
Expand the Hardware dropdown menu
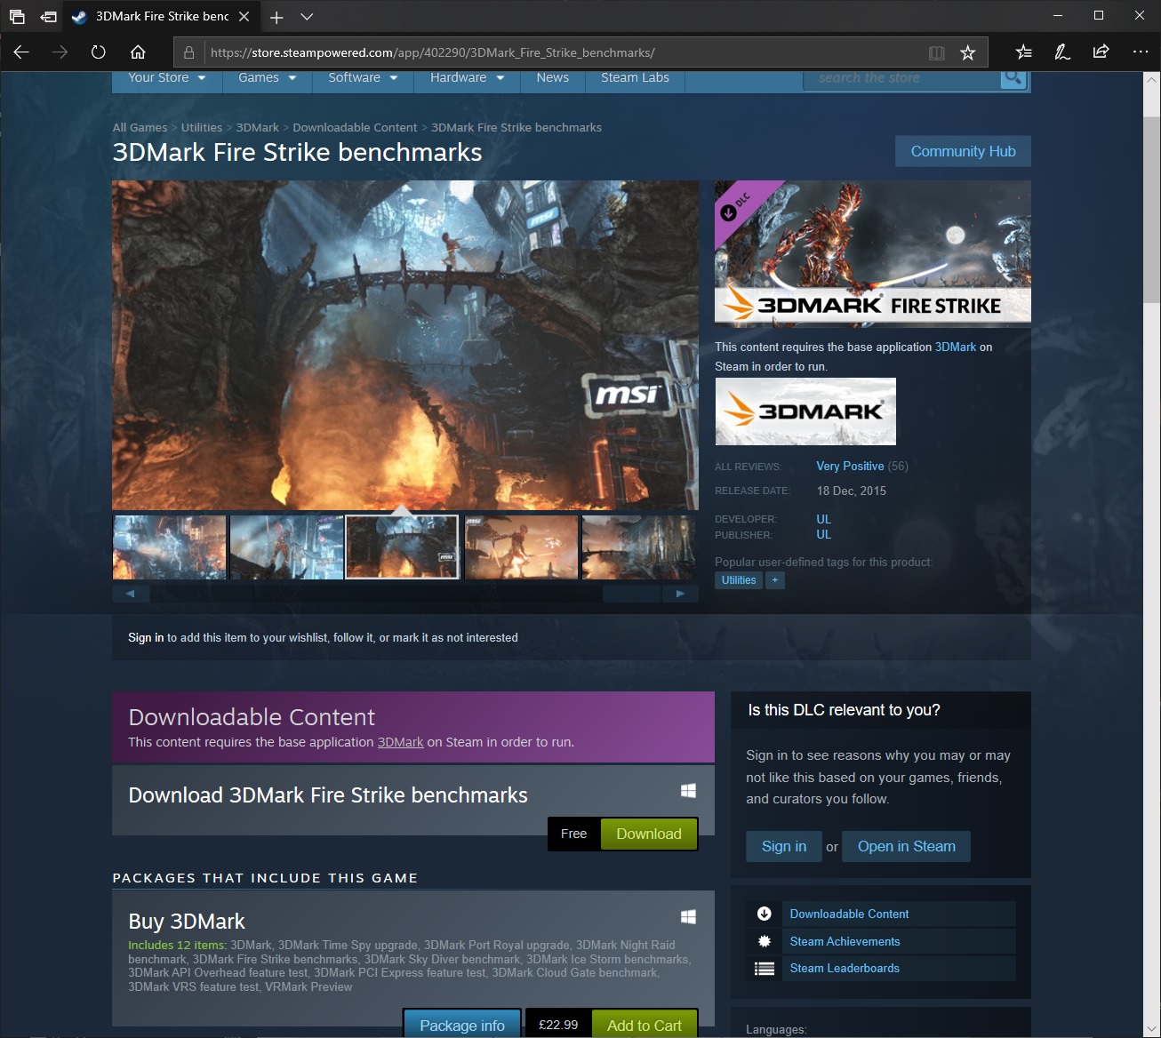coord(467,78)
